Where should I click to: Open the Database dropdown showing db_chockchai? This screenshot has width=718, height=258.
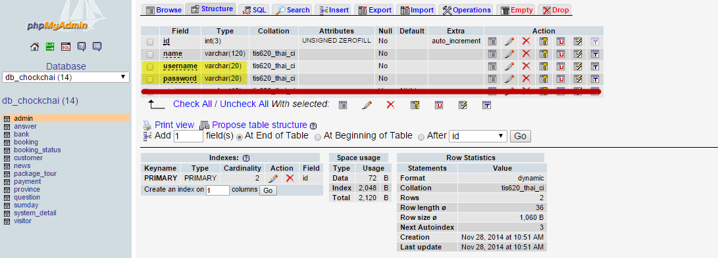pos(65,77)
